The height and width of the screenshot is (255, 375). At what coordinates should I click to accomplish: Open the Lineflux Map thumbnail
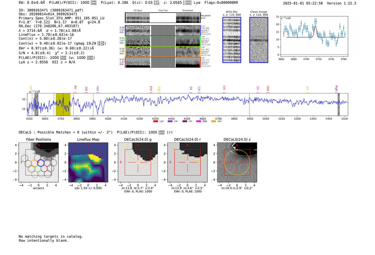(88, 162)
